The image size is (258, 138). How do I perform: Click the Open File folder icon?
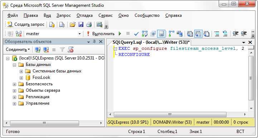[72, 25]
